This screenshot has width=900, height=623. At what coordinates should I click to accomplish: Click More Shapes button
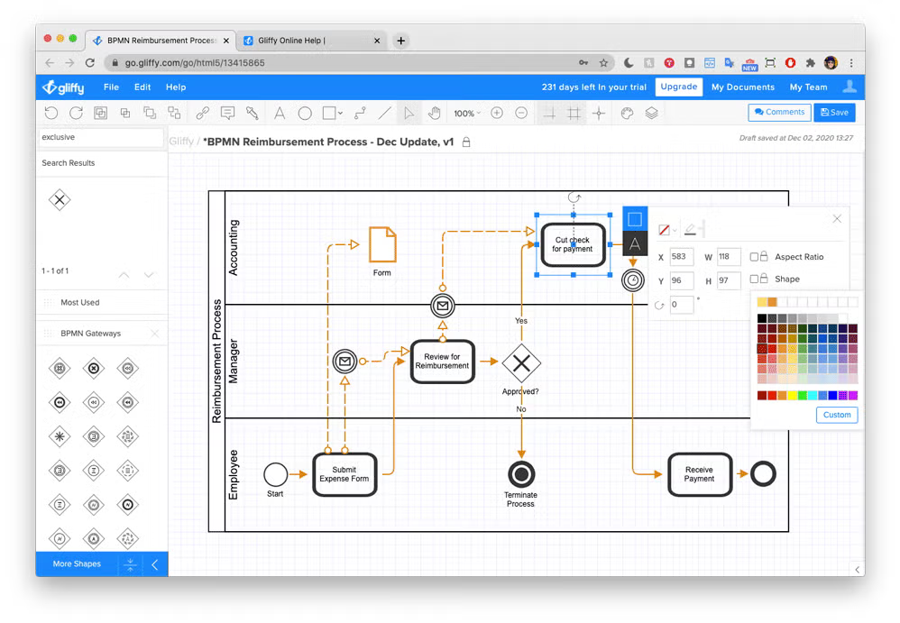tap(77, 563)
